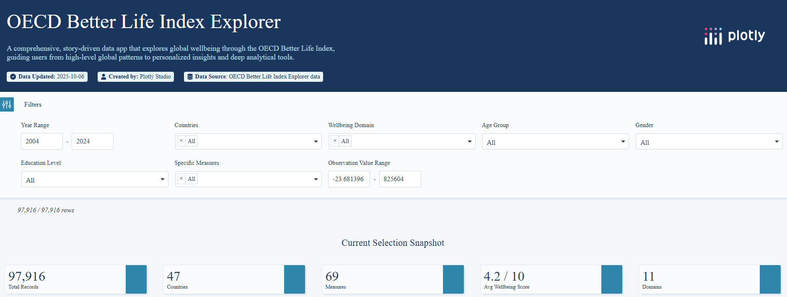Viewport: 787px width, 297px height.
Task: Click the Data Updated 2025-10-06 badge
Action: click(x=47, y=77)
